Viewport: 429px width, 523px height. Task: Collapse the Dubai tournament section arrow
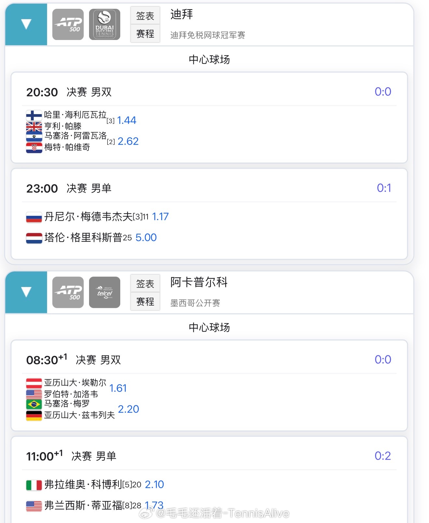click(x=26, y=24)
